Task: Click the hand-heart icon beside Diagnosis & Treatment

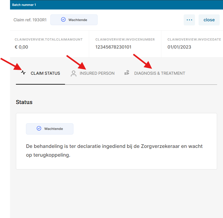Action: (x=127, y=73)
